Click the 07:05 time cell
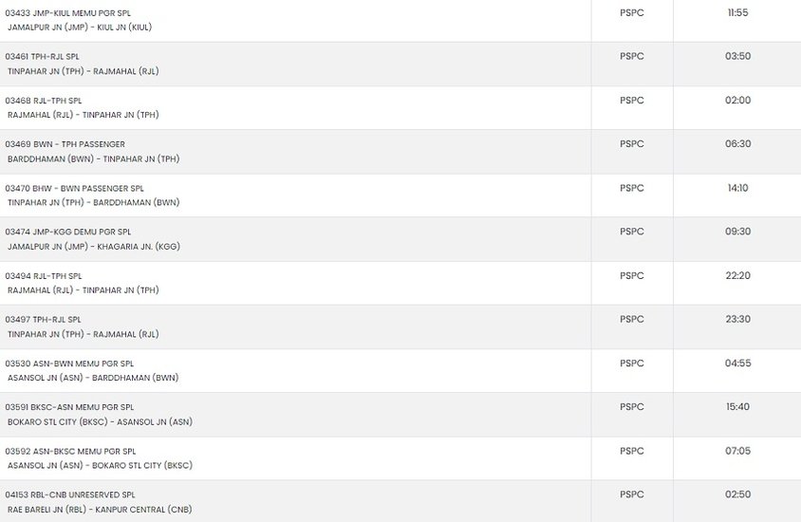Viewport: 801px width, 522px height. point(737,451)
